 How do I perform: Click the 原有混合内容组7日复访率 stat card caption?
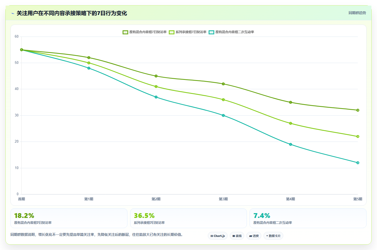pyautogui.click(x=33, y=223)
